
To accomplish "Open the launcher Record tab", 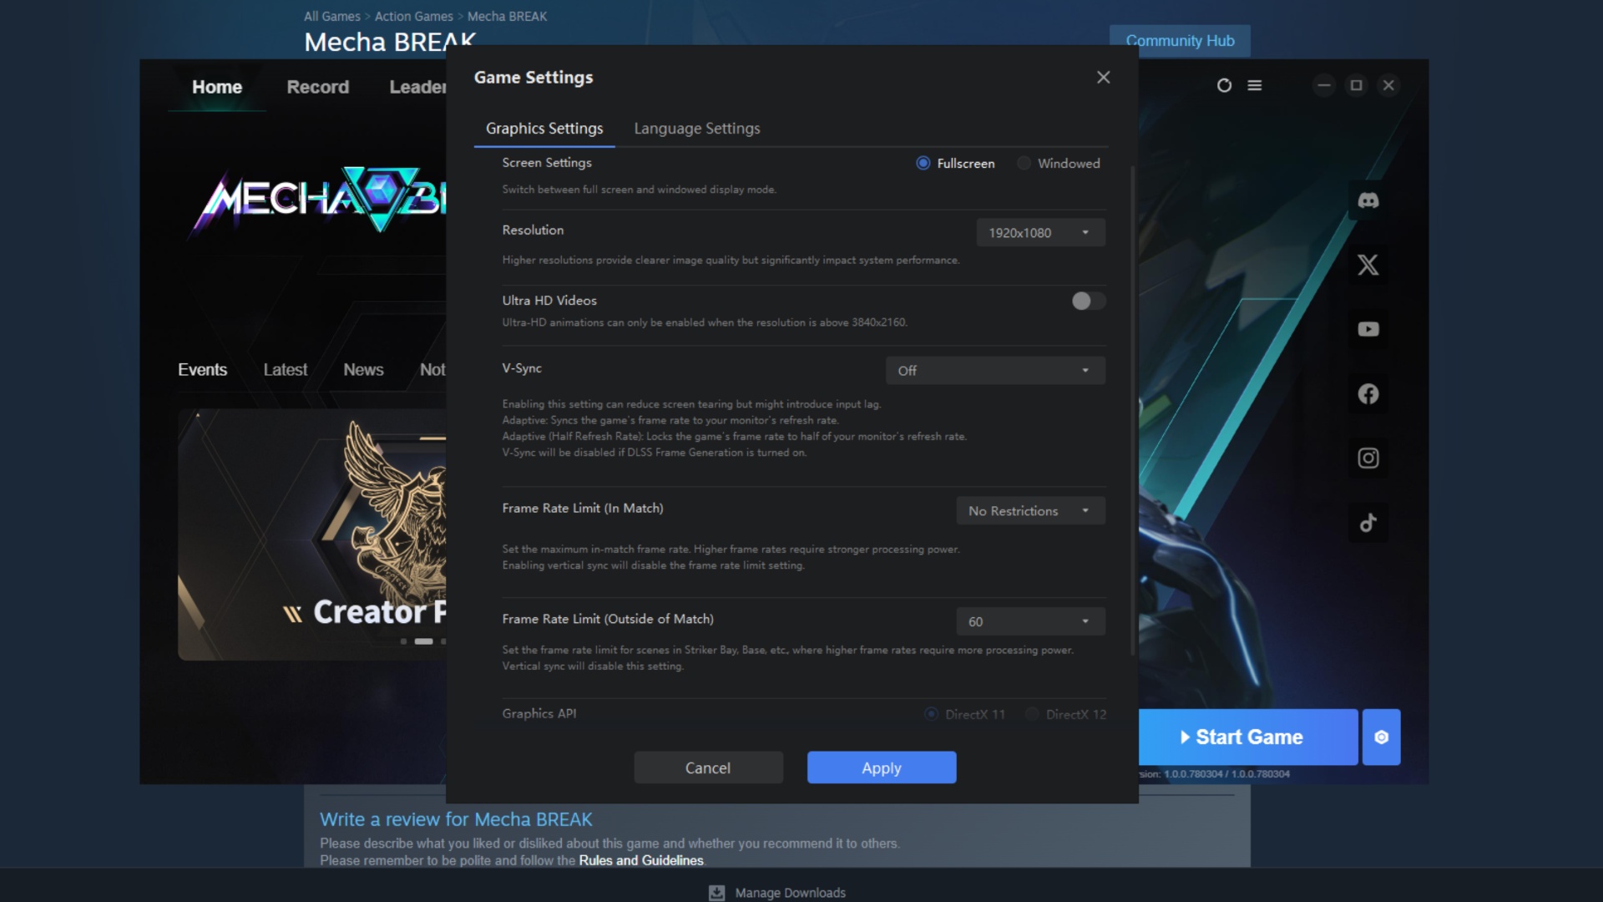I will 317,87.
